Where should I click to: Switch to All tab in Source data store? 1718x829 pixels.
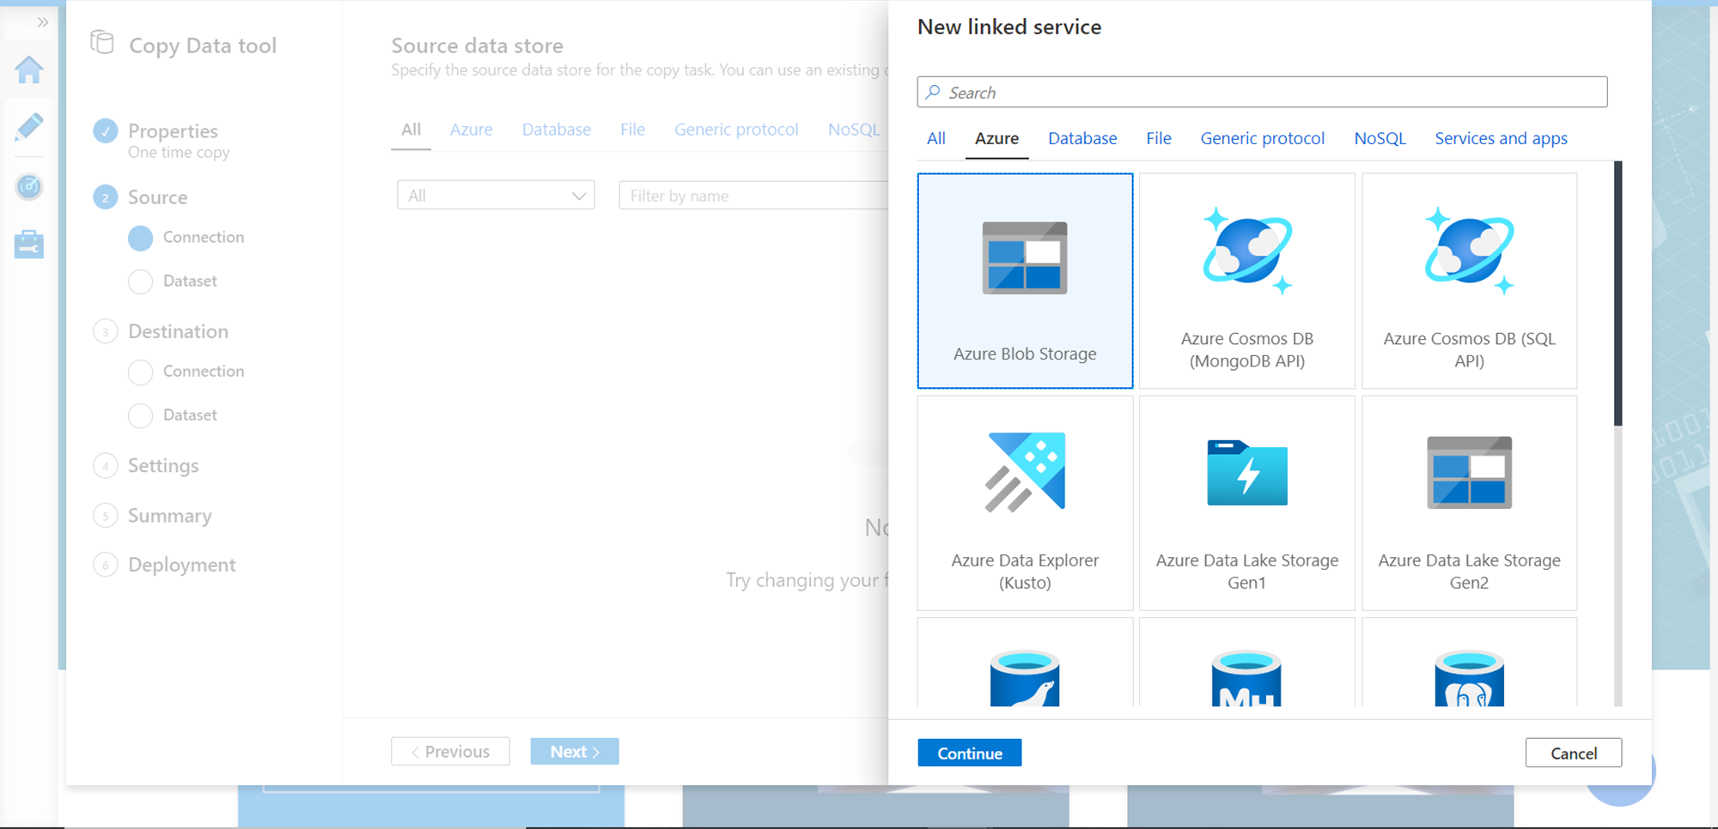coord(411,130)
